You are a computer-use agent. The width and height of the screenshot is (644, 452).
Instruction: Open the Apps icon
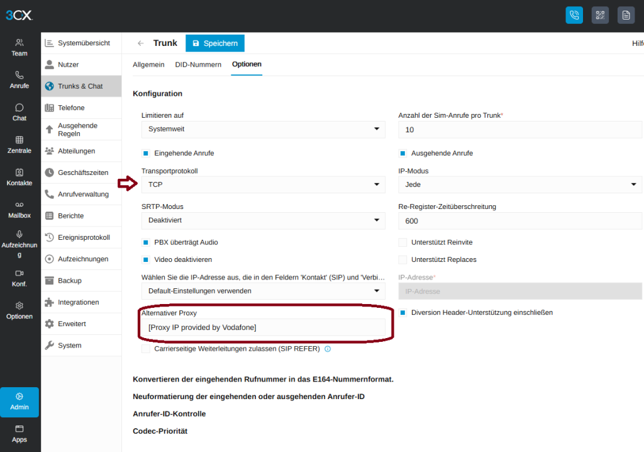click(x=19, y=429)
